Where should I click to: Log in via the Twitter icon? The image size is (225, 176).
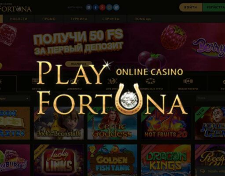[116, 7]
